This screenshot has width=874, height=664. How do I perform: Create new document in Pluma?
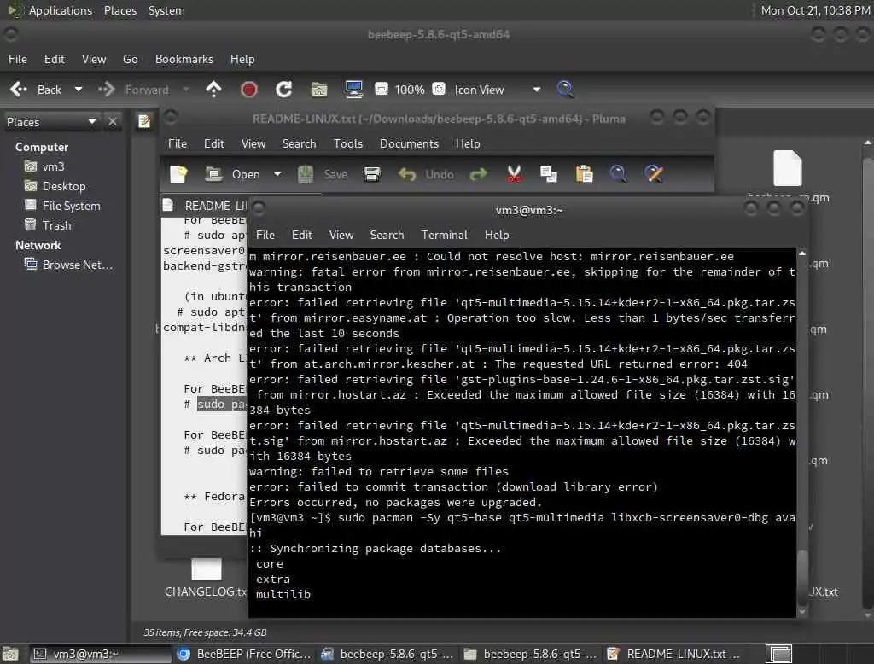pos(178,174)
